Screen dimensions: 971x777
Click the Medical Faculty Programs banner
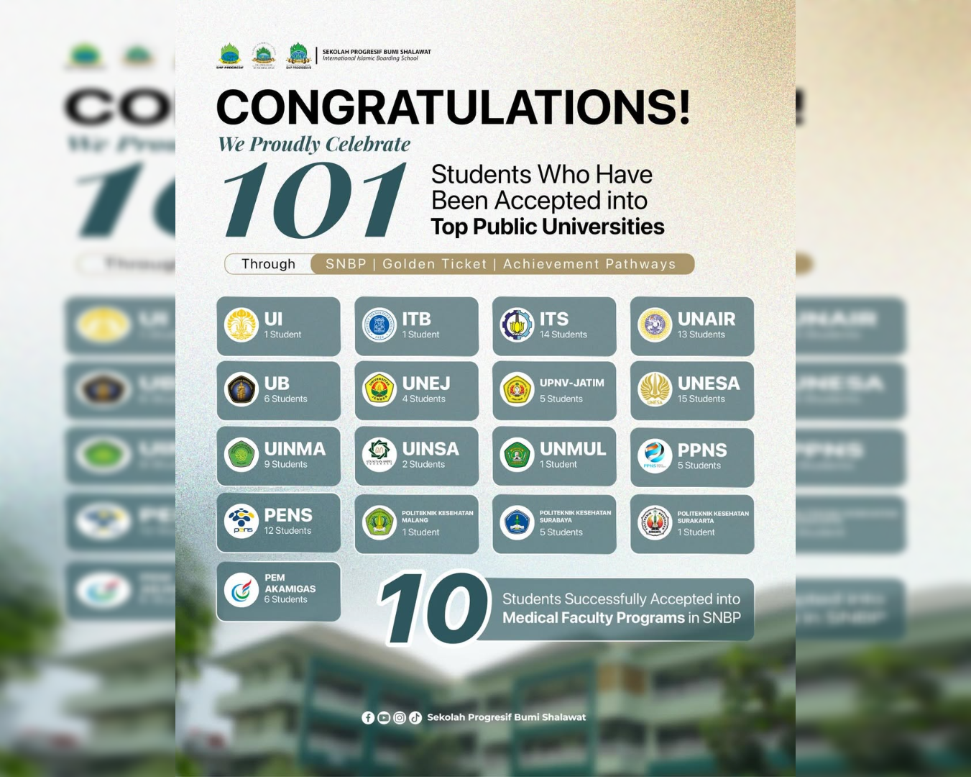tap(620, 609)
